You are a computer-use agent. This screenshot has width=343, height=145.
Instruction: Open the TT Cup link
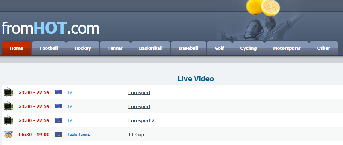click(136, 135)
